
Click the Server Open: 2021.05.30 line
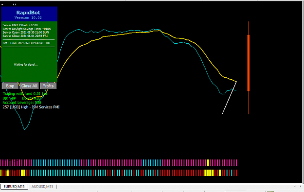[26, 33]
